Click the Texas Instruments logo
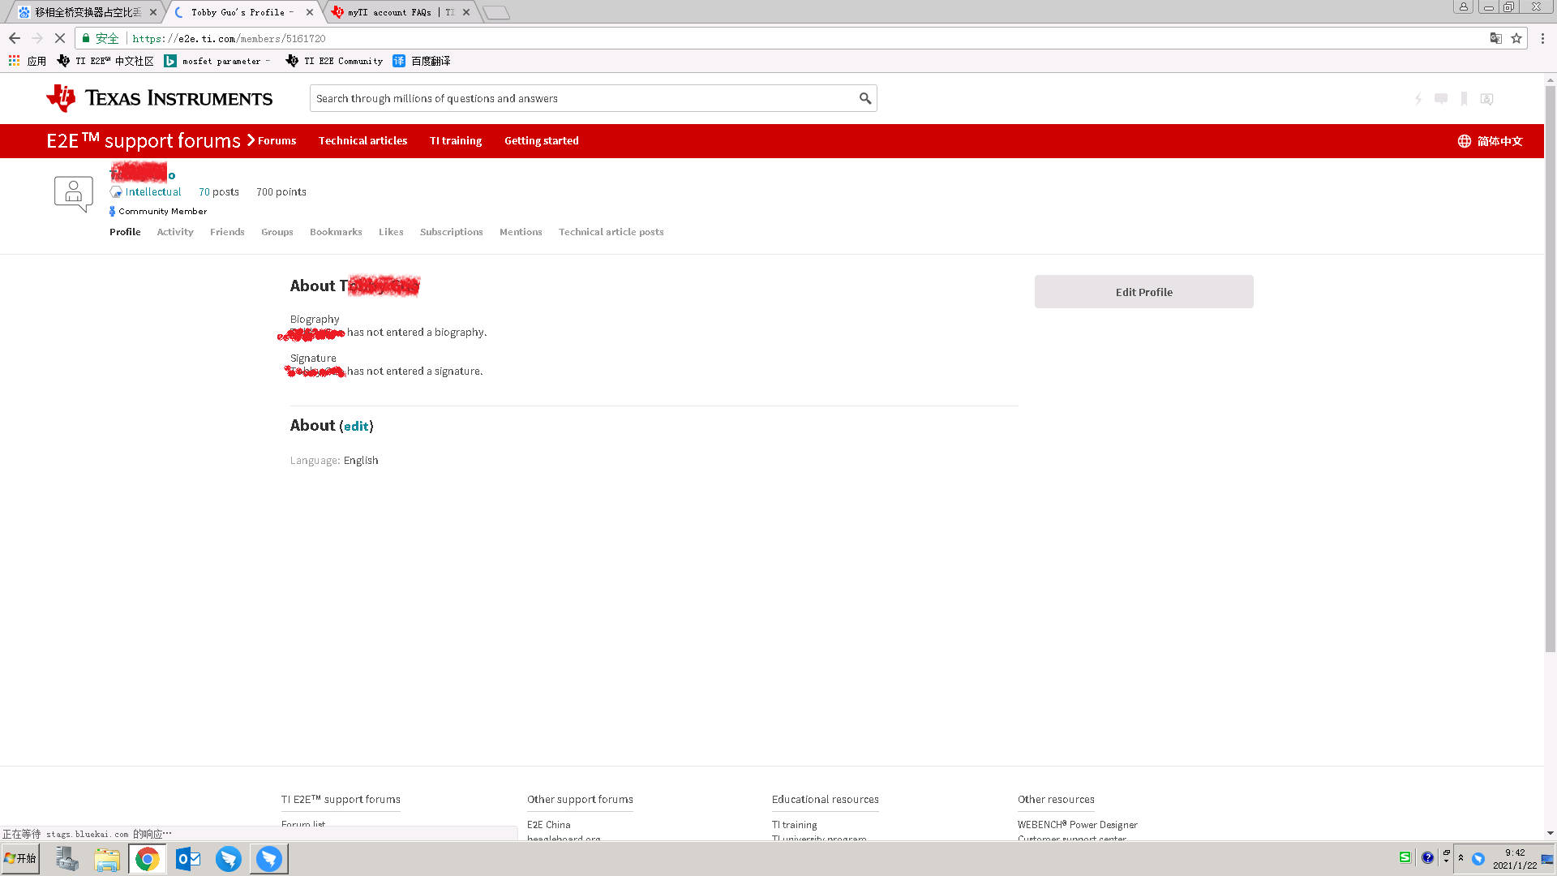This screenshot has width=1557, height=876. pos(160,98)
